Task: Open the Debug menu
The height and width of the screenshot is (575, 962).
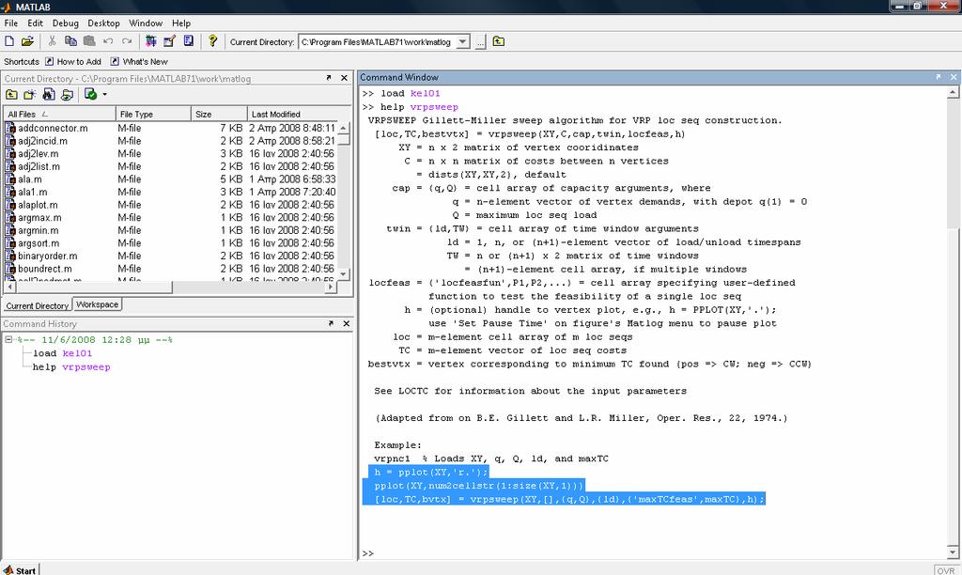Action: [x=66, y=23]
